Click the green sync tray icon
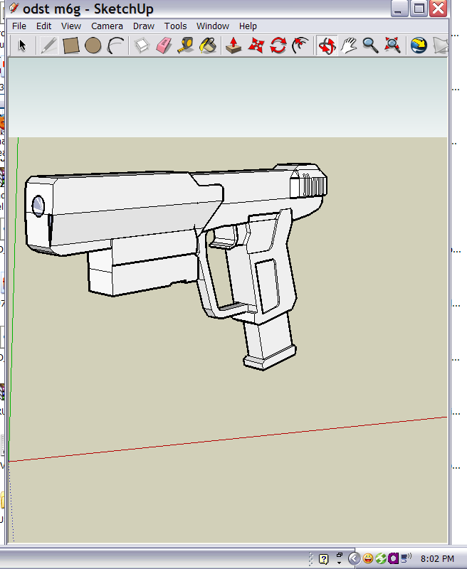This screenshot has width=467, height=569. [x=381, y=558]
